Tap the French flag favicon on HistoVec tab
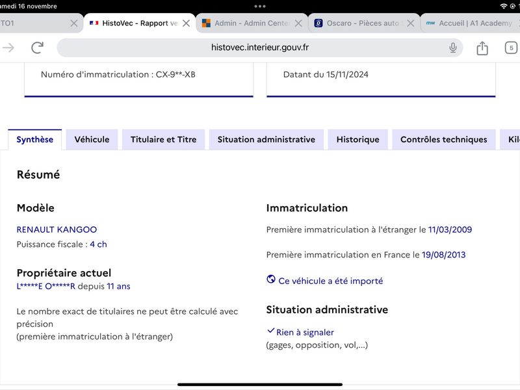520x390 pixels. click(94, 23)
